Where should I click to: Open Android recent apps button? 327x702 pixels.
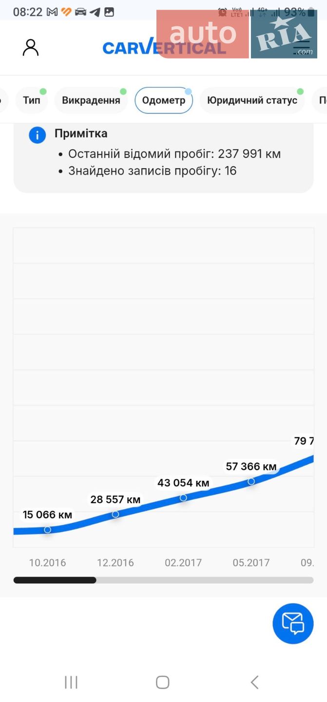pyautogui.click(x=71, y=682)
